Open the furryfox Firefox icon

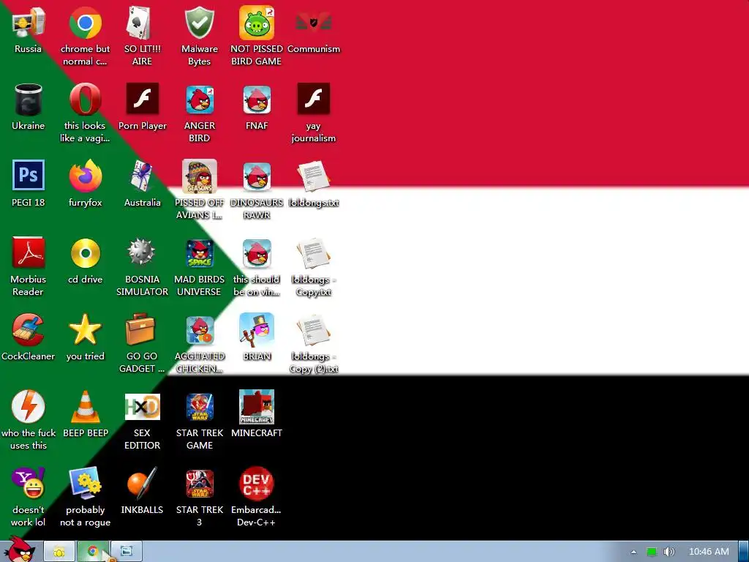(85, 176)
